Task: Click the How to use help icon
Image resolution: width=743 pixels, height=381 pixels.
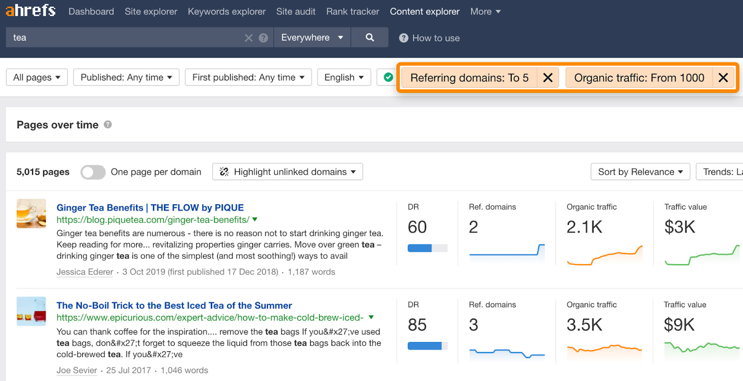Action: pos(404,38)
